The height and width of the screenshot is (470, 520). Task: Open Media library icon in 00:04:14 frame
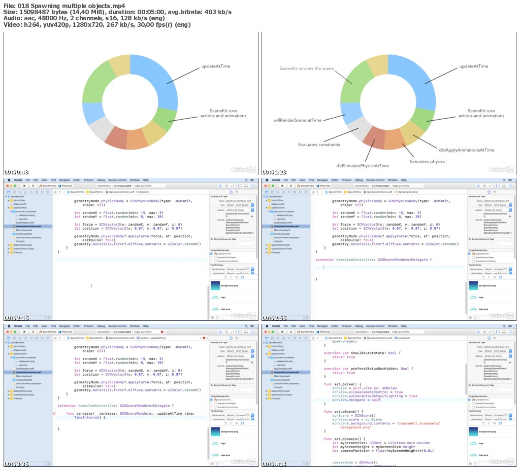coord(500,423)
